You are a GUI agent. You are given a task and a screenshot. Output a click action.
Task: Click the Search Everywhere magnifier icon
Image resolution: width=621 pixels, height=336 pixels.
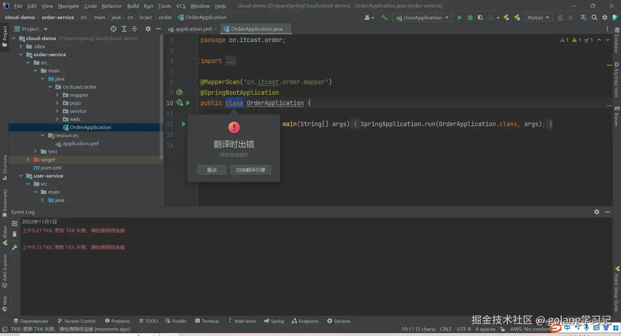pyautogui.click(x=594, y=18)
